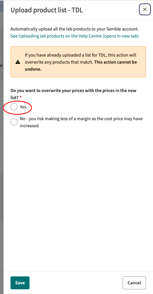The height and width of the screenshot is (294, 153).
Task: Cancel the product list upload
Action: (x=134, y=283)
